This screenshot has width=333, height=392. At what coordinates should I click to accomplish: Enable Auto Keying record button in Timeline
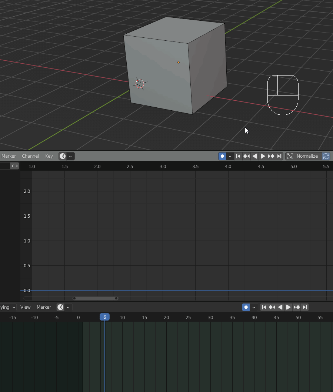[x=246, y=307]
